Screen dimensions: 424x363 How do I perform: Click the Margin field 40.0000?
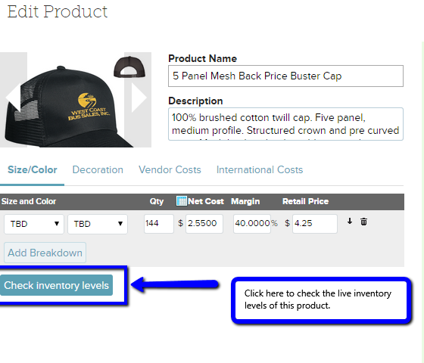click(x=252, y=224)
